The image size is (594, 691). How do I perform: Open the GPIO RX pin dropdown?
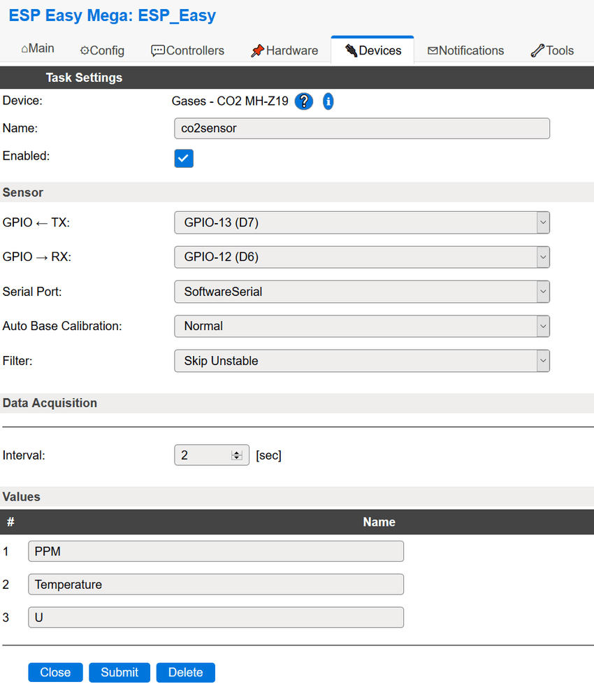[362, 257]
